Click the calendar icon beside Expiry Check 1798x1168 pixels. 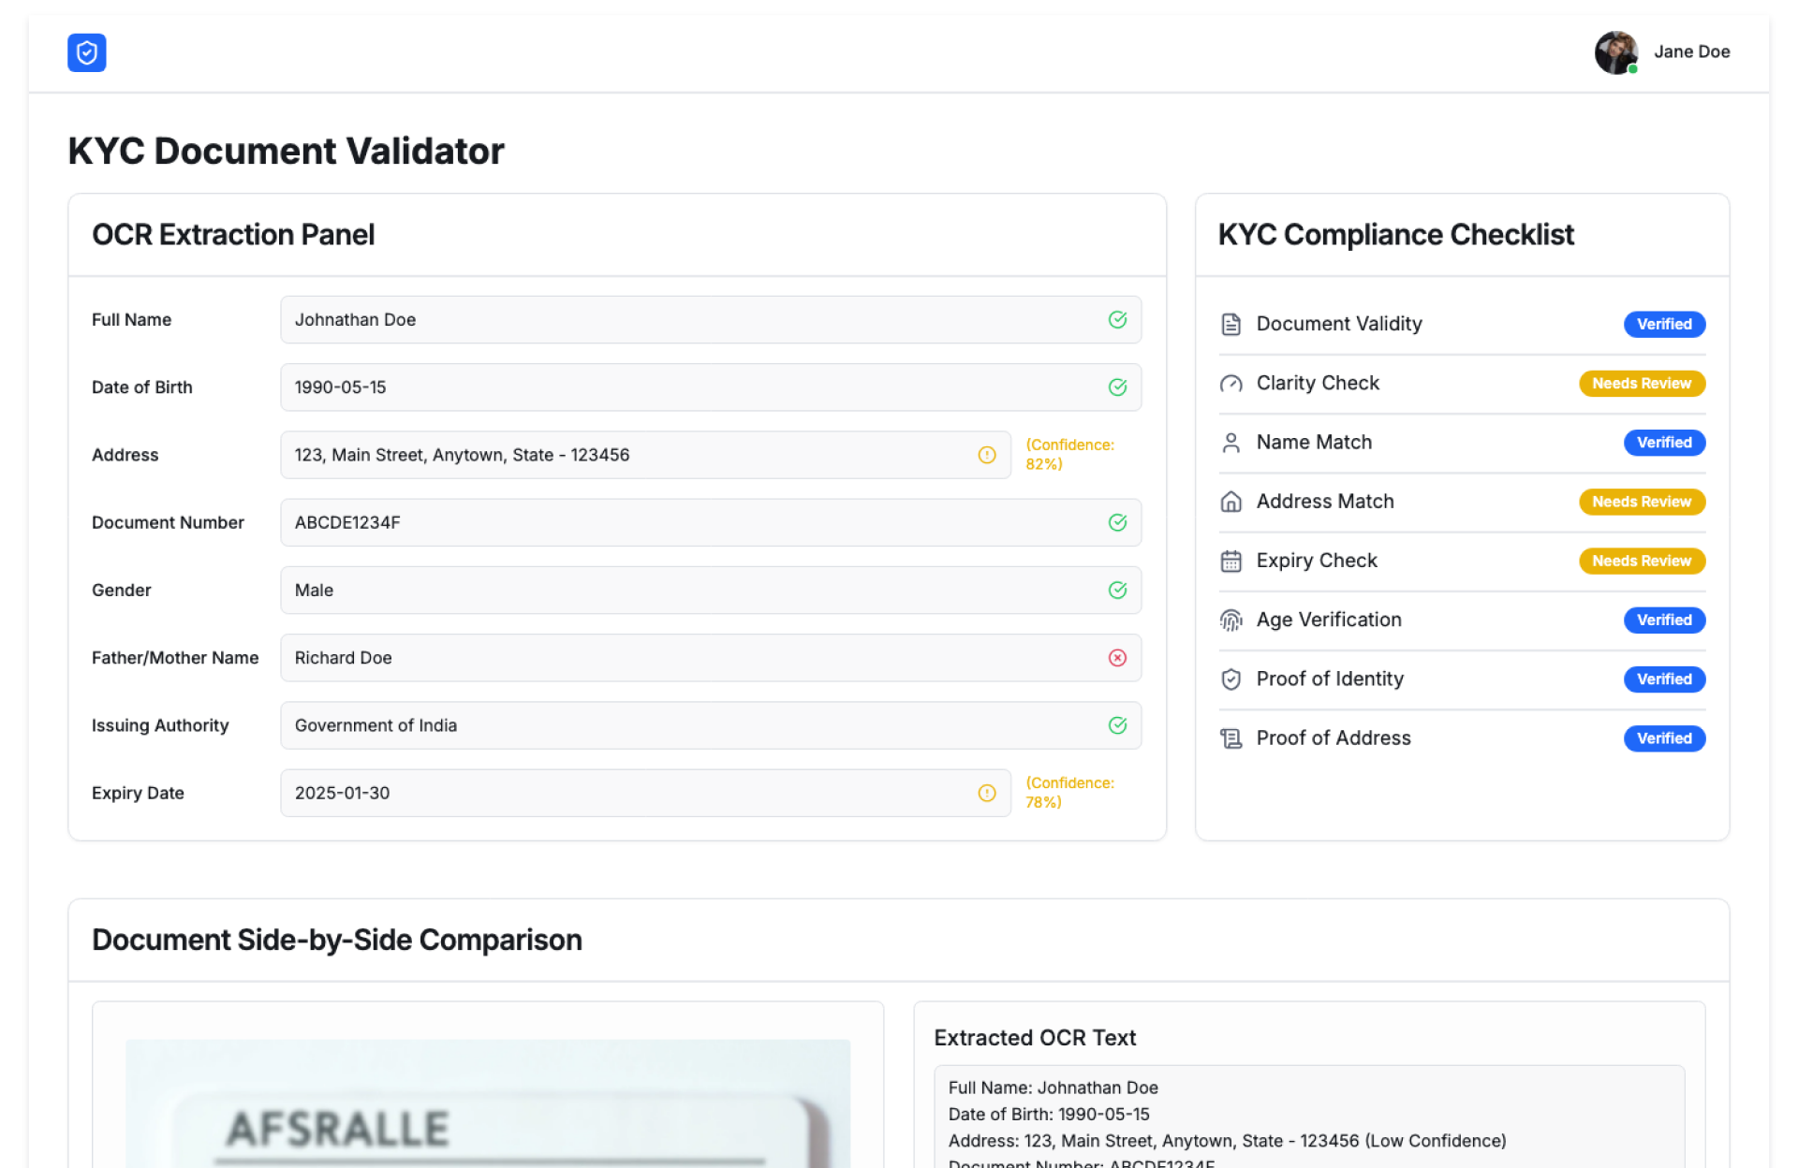point(1231,561)
